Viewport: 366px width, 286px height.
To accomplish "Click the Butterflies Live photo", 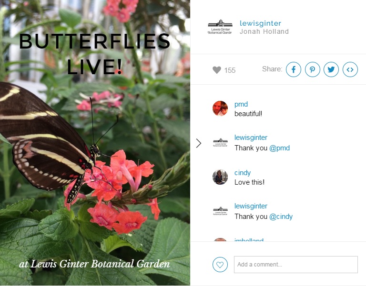I will (95, 143).
